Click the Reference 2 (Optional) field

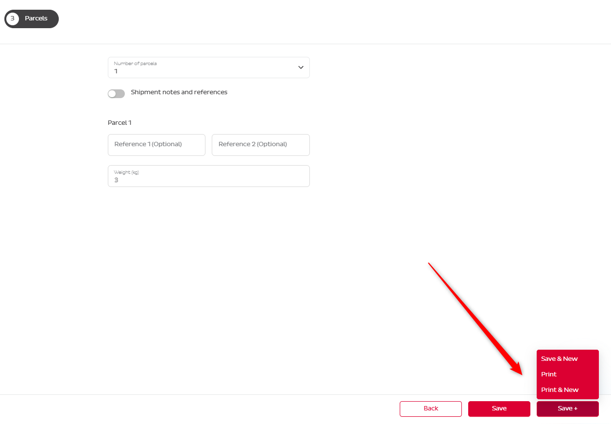coord(260,145)
